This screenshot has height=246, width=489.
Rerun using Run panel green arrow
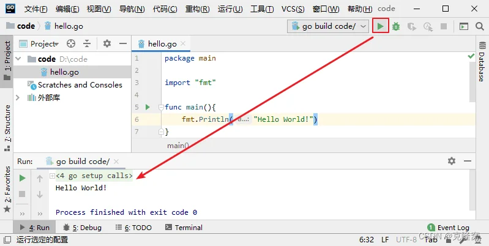point(22,178)
